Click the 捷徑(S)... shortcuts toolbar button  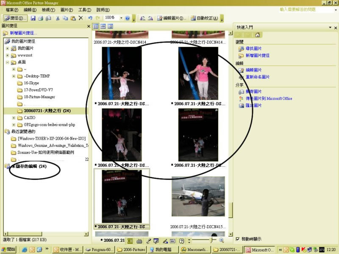point(16,18)
